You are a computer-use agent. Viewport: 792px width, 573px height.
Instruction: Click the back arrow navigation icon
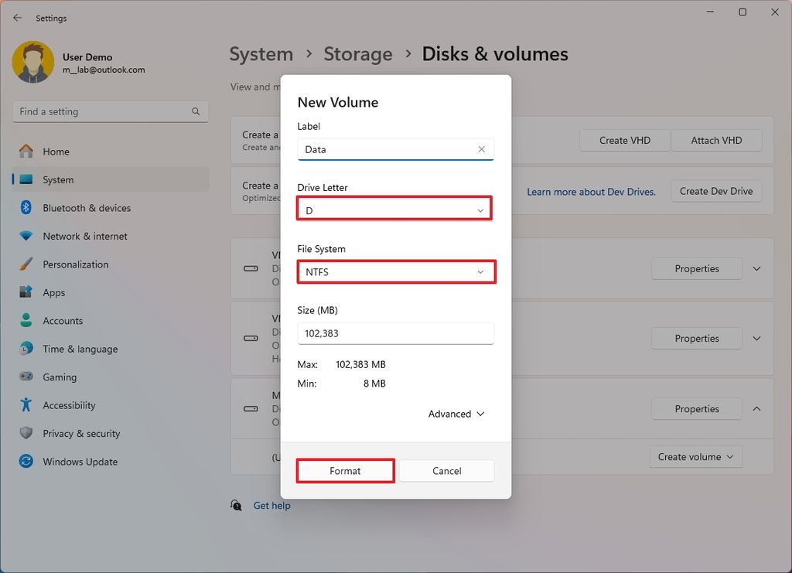(17, 17)
